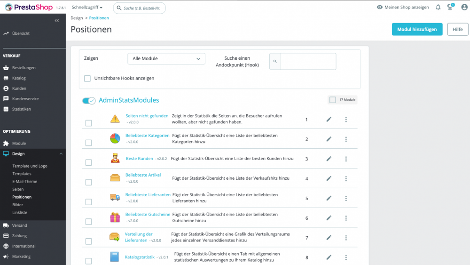Click the pie chart icon of Beliebteste Kategorien
The image size is (470, 265).
[x=115, y=138]
